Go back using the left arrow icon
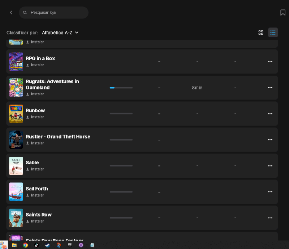 point(11,12)
